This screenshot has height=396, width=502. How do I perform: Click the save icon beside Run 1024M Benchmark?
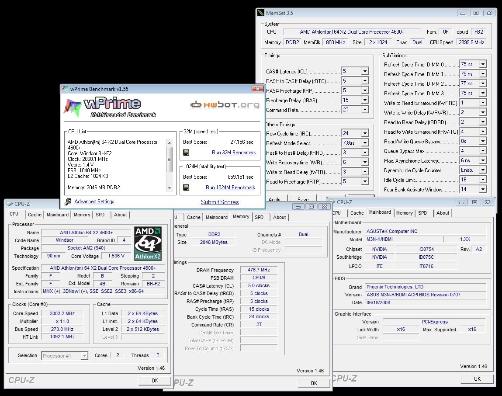pos(186,188)
